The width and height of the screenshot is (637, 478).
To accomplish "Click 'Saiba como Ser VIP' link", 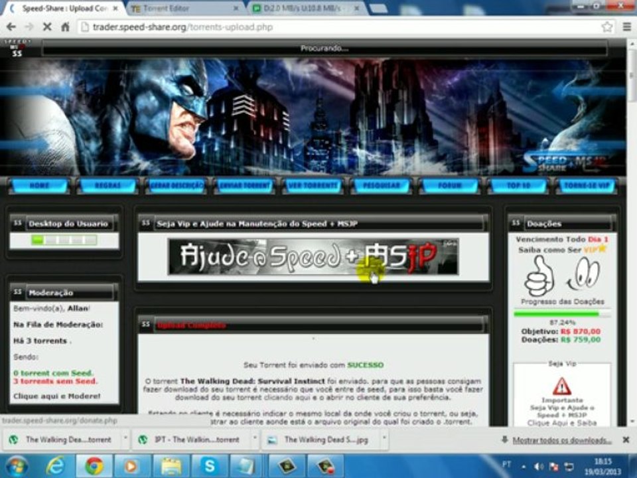I will pyautogui.click(x=562, y=250).
